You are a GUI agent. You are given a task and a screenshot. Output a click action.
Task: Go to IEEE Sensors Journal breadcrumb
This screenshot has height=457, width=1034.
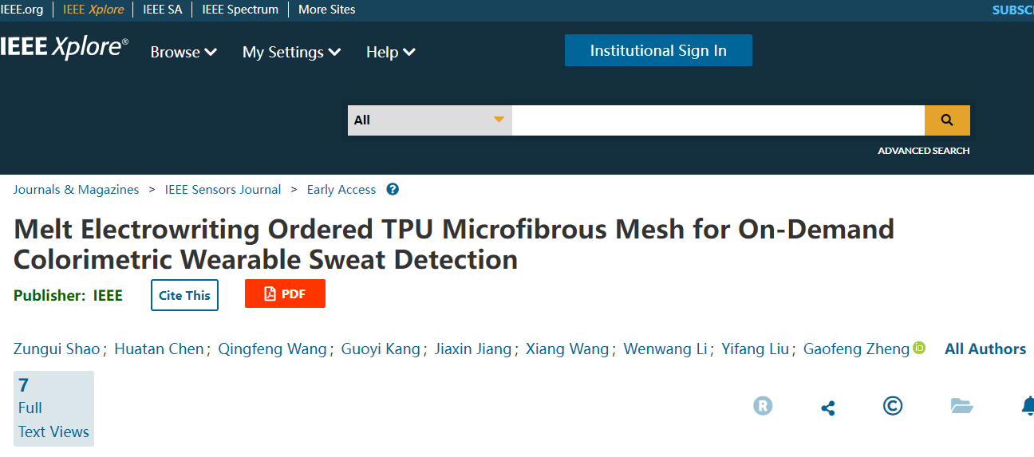223,190
